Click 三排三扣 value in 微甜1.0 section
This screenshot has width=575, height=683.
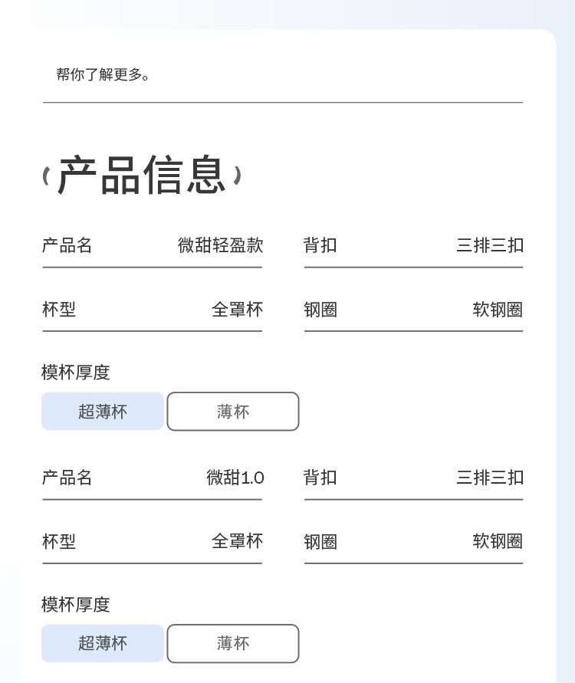coord(490,478)
